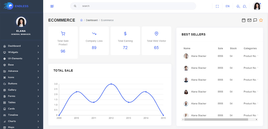Click the scrollbar right arrow in Best Sellers
Image resolution: width=268 pixels, height=129 pixels.
[257, 119]
